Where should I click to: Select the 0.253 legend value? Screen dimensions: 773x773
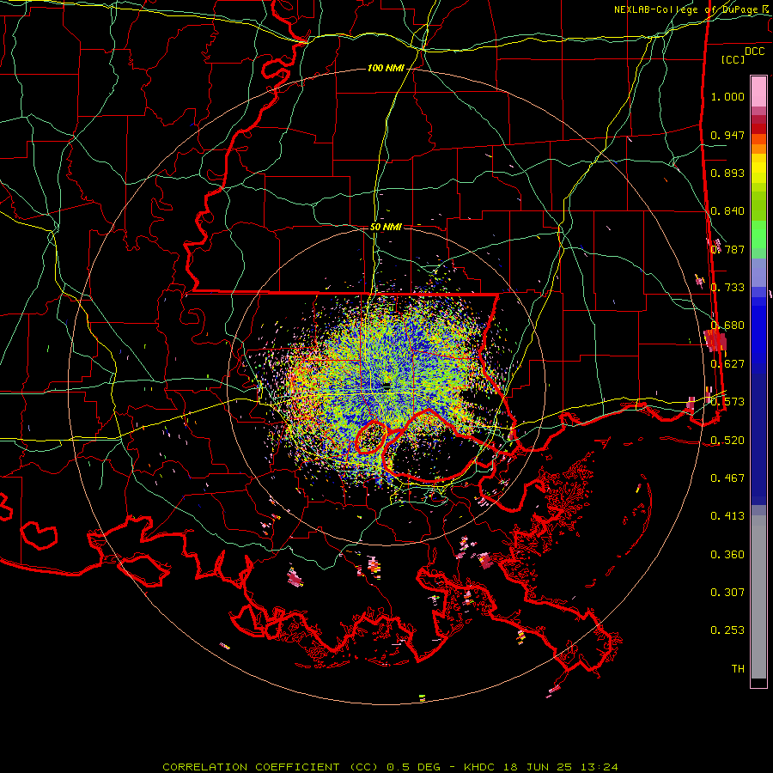point(727,630)
